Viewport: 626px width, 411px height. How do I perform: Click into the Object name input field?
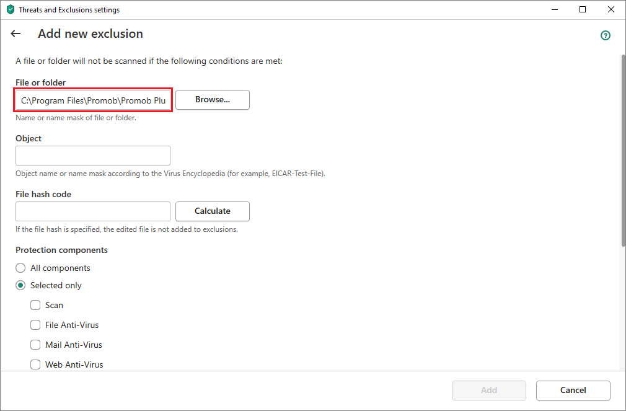(93, 156)
